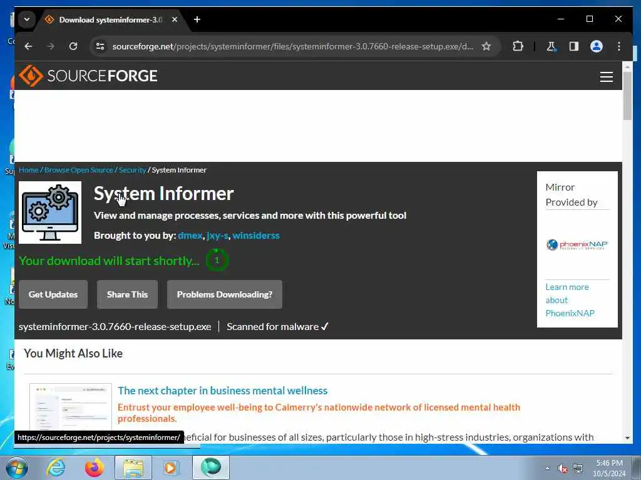Reload the SourceForge page
The width and height of the screenshot is (641, 480).
(73, 46)
